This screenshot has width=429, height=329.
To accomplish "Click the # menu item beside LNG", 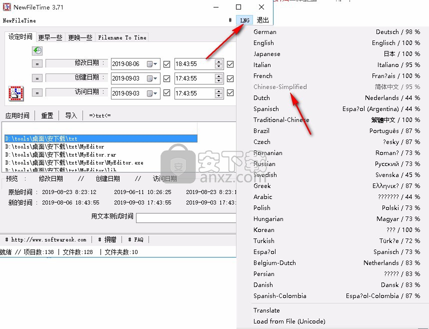I will 230,20.
